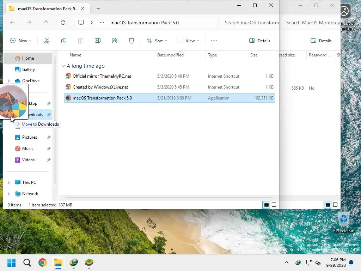The width and height of the screenshot is (361, 271).
Task: Add a new tab with plus button
Action: pos(98,9)
